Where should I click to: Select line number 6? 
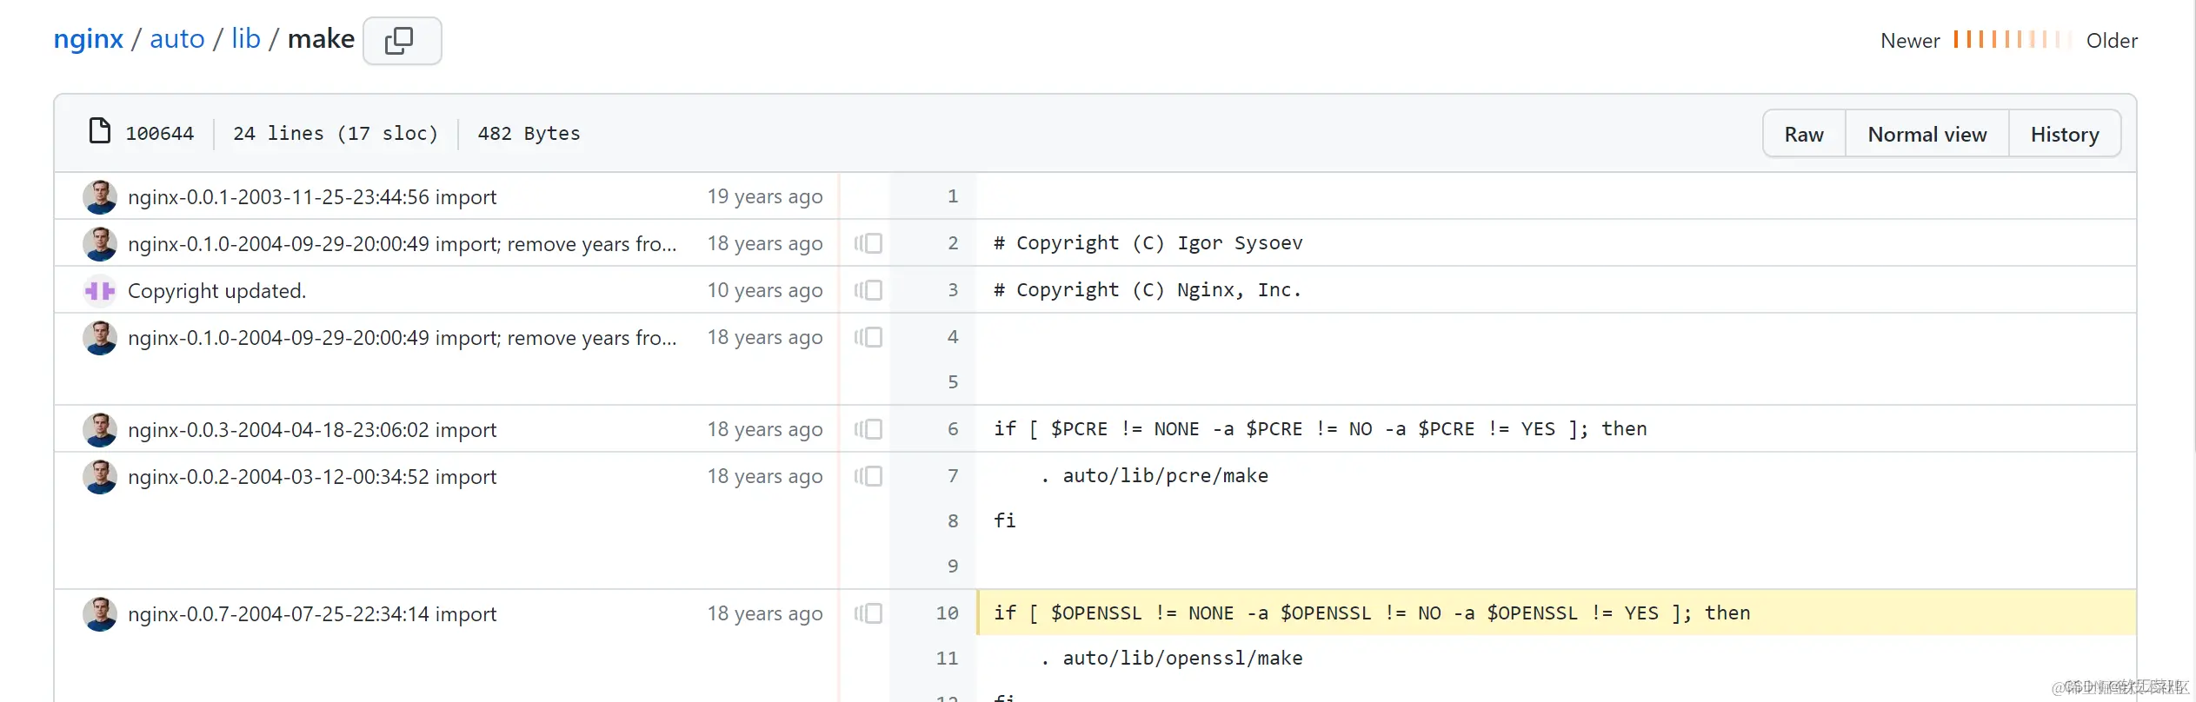coord(953,429)
